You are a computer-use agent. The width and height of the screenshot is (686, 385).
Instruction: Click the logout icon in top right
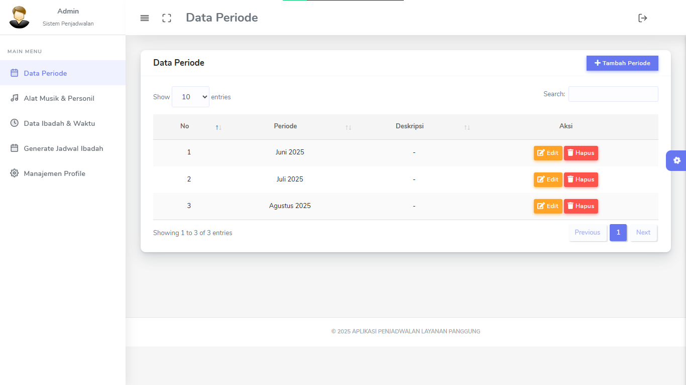click(x=642, y=18)
